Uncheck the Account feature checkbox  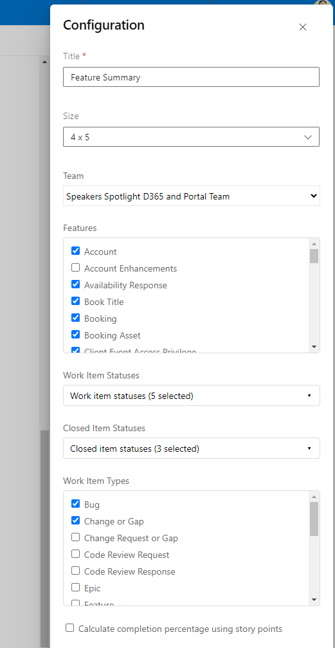click(76, 250)
